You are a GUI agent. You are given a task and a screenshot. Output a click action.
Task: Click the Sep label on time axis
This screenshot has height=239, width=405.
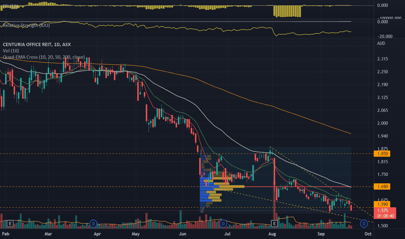(321, 234)
